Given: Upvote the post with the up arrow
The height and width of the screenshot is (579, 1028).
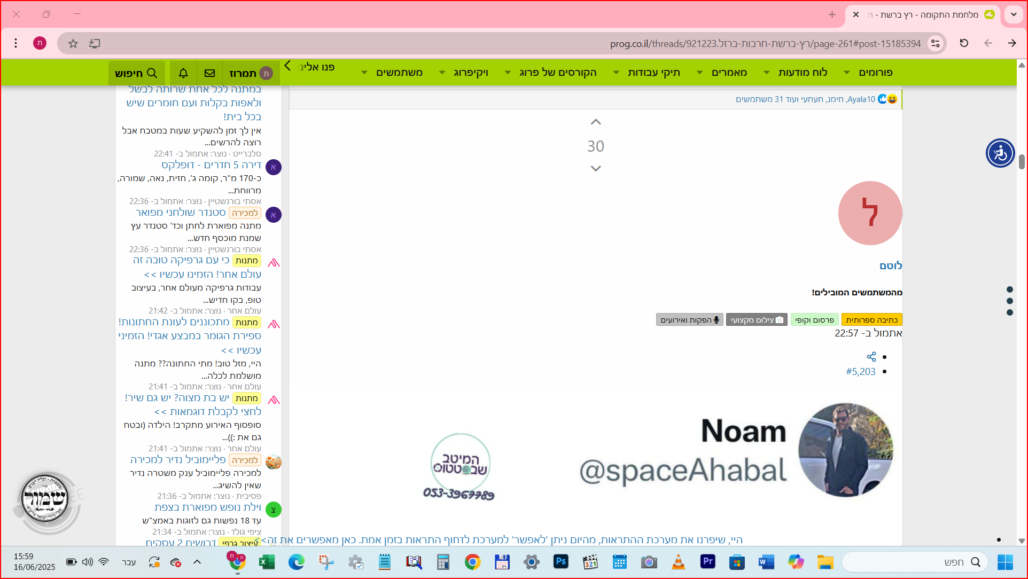Looking at the screenshot, I should tap(596, 122).
